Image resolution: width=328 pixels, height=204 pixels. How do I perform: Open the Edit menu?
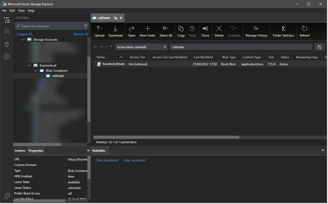coord(12,11)
